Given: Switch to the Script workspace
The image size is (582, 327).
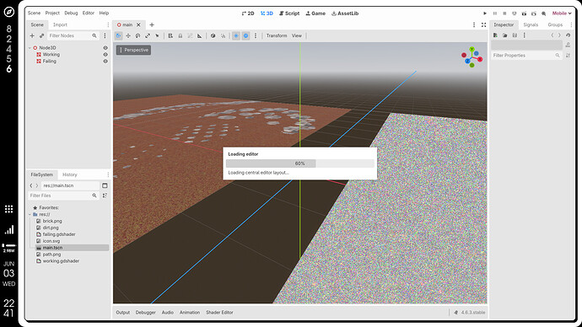Looking at the screenshot, I should tap(289, 13).
